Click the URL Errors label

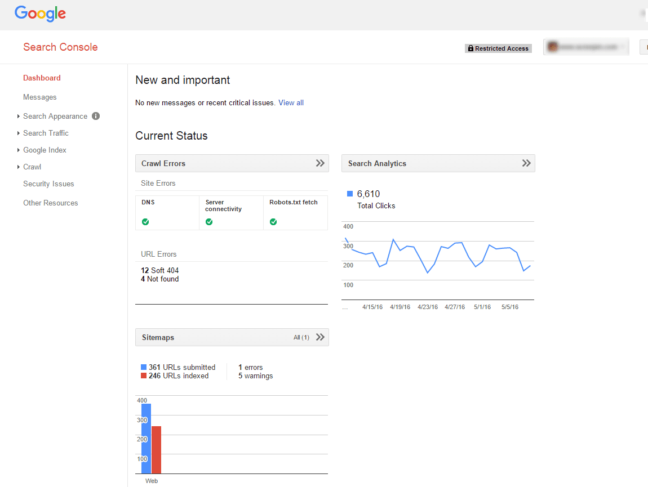pyautogui.click(x=159, y=254)
